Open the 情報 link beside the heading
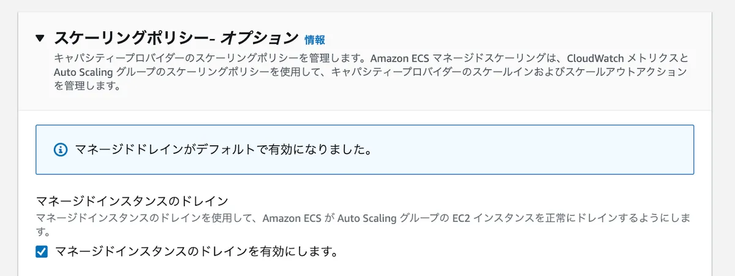This screenshot has height=276, width=735. [315, 40]
